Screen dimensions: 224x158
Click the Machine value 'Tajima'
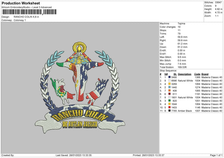[181, 23]
